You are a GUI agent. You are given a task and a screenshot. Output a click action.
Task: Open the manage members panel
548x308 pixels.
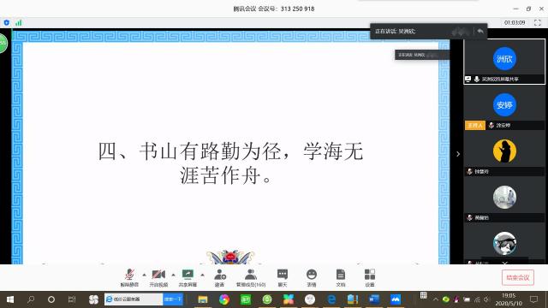[x=251, y=277]
